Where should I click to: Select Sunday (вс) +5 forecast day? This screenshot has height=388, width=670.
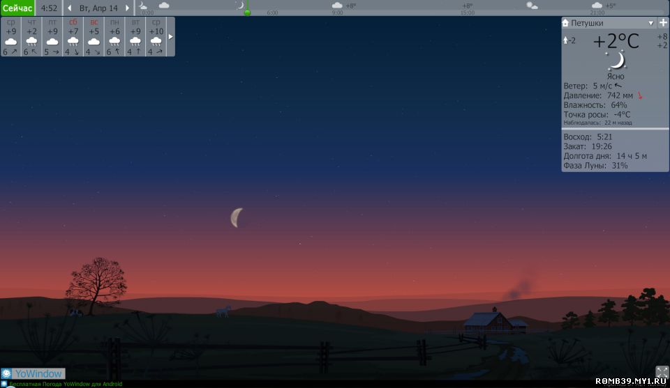(x=94, y=37)
